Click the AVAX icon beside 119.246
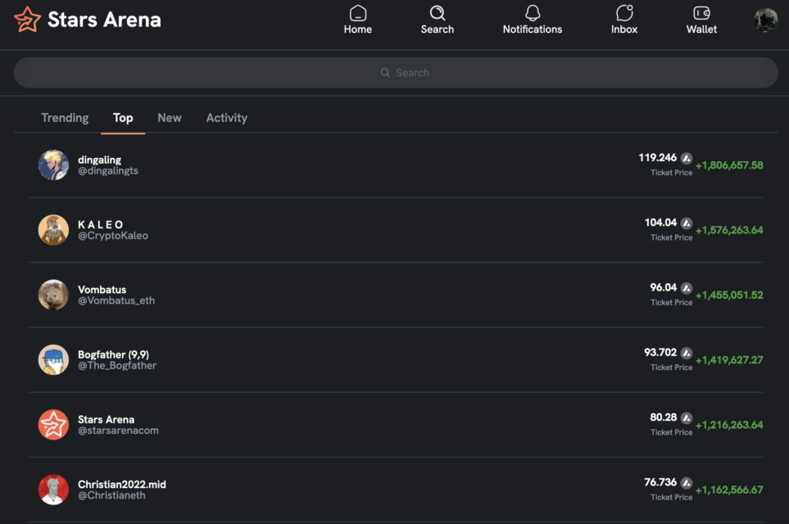Screen dimensions: 789x524 click(x=687, y=158)
